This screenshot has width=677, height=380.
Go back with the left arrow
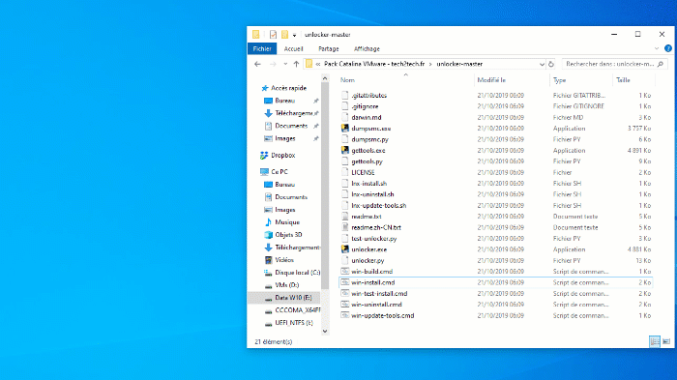coord(258,64)
